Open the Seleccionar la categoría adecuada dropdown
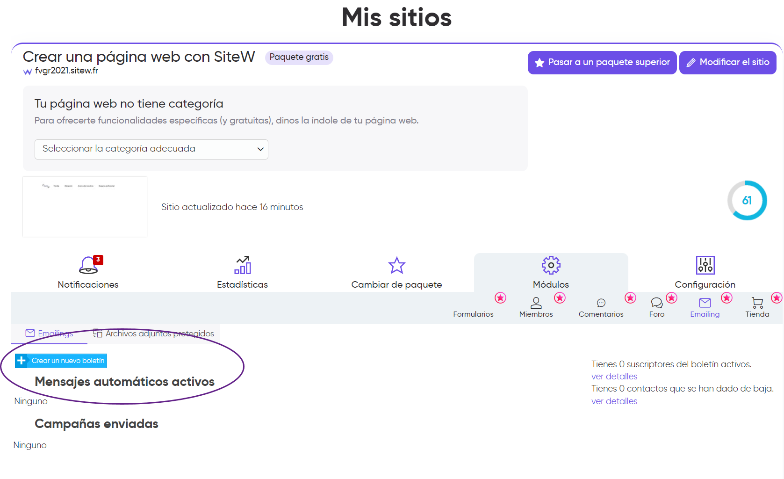 151,149
